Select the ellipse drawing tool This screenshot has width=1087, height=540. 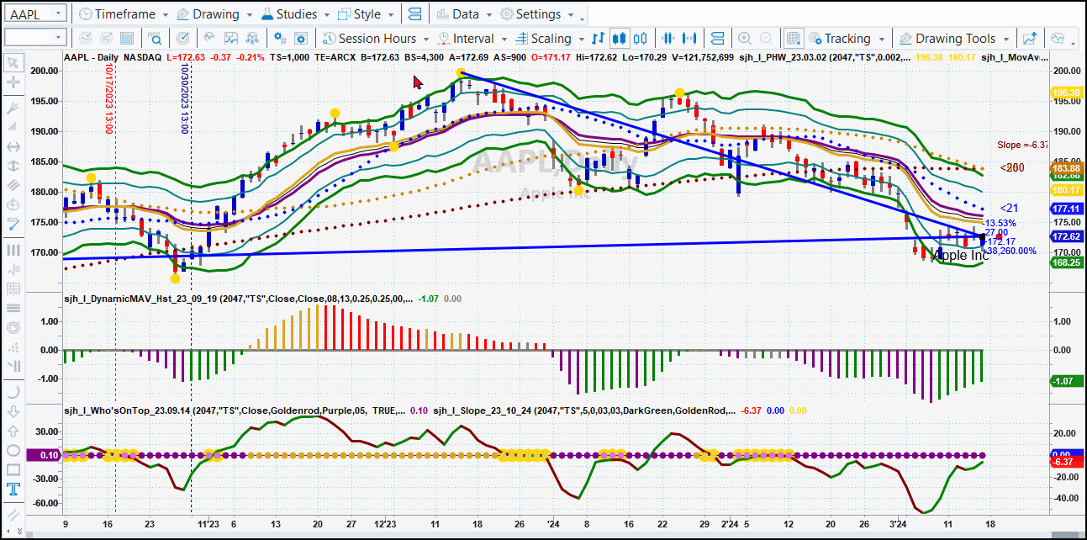[x=13, y=451]
